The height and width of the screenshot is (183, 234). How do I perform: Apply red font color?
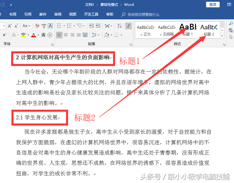(x=33, y=35)
